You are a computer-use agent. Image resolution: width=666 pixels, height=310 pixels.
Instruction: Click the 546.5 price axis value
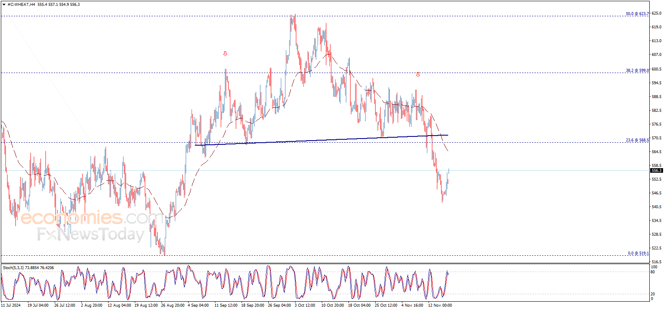(x=656, y=193)
